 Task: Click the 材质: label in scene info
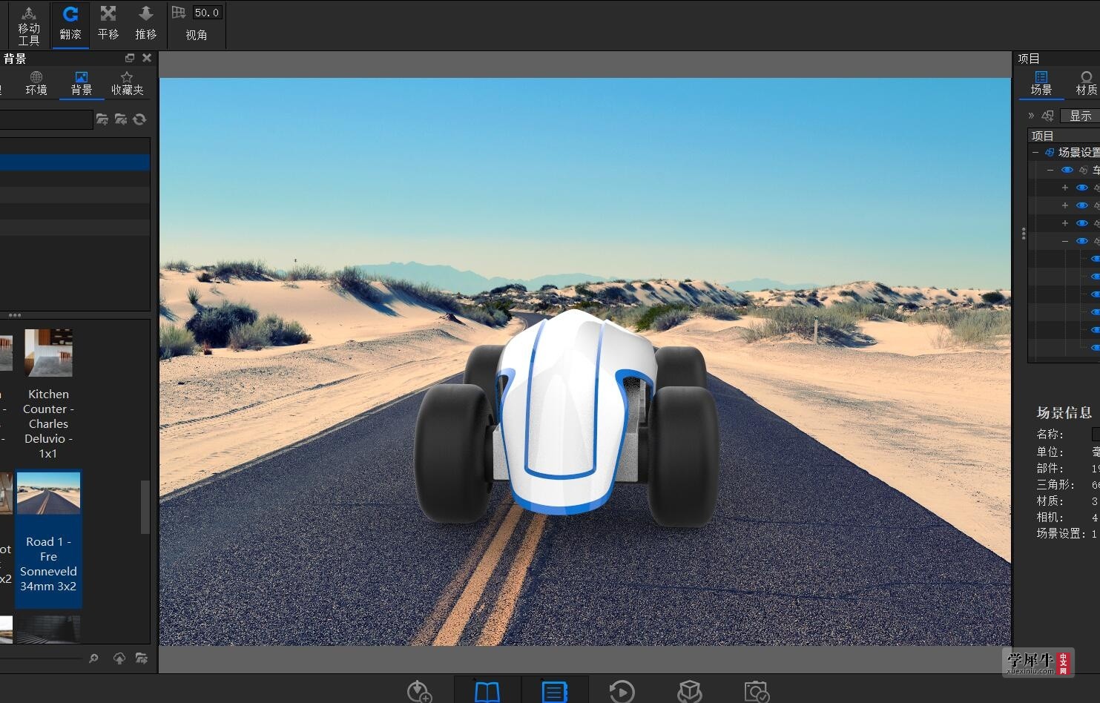[x=1050, y=501]
